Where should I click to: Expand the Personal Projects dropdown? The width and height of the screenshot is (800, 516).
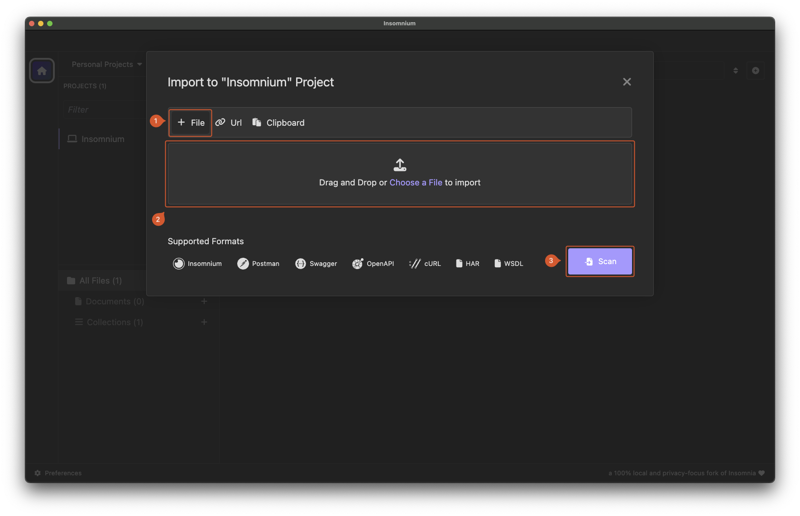pos(107,64)
